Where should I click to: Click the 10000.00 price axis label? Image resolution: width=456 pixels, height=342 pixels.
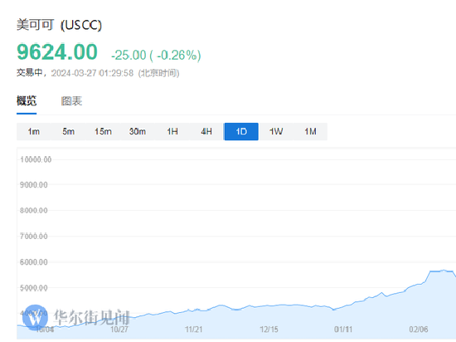point(36,159)
